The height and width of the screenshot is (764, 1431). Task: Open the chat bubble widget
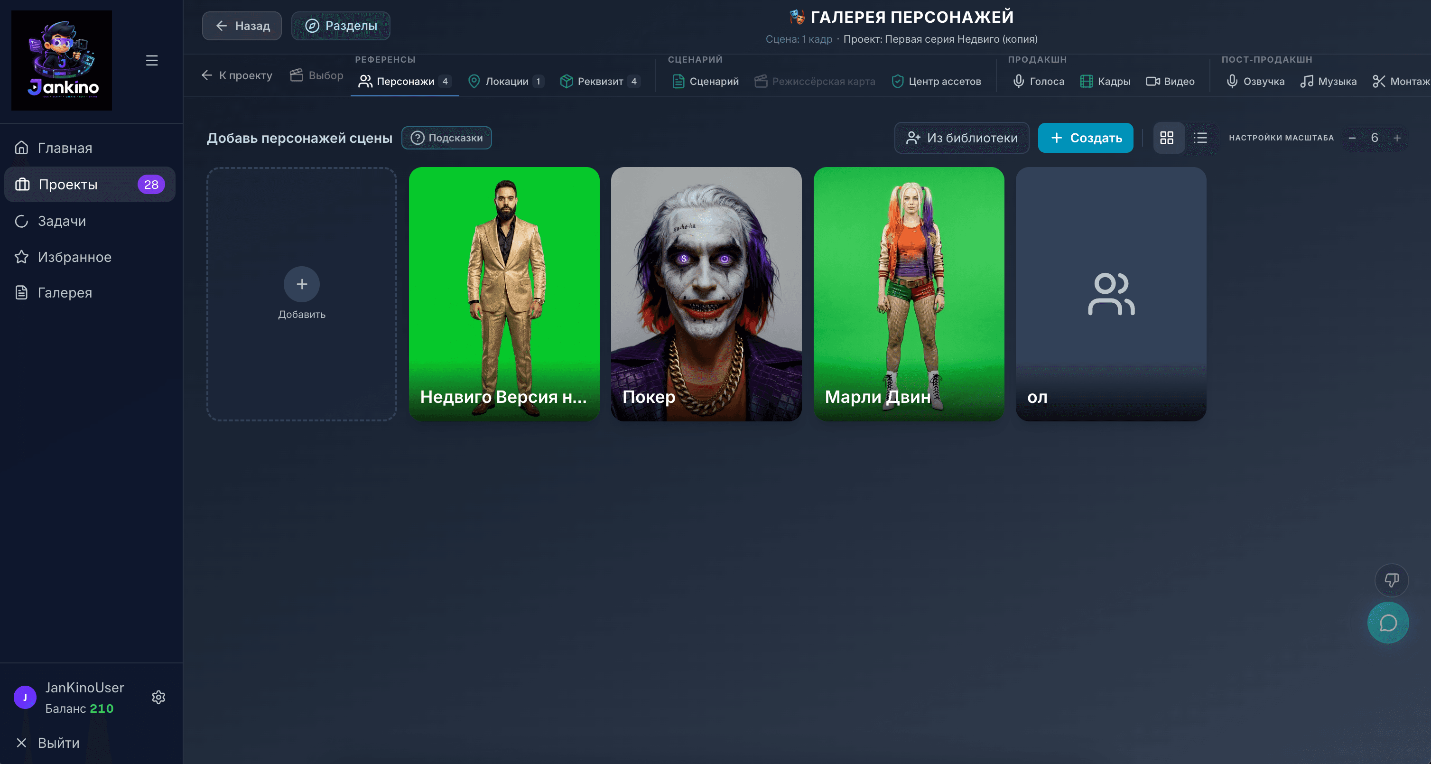point(1388,623)
